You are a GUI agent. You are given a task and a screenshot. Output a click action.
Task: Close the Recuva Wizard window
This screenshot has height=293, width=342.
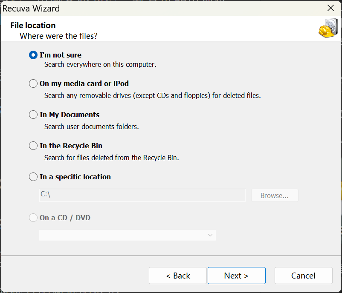[330, 8]
